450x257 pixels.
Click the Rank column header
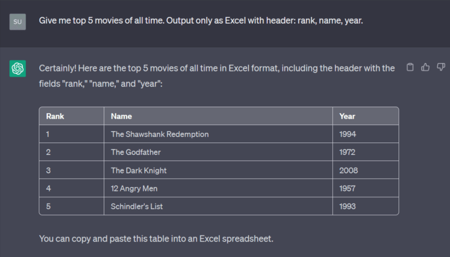pyautogui.click(x=55, y=116)
